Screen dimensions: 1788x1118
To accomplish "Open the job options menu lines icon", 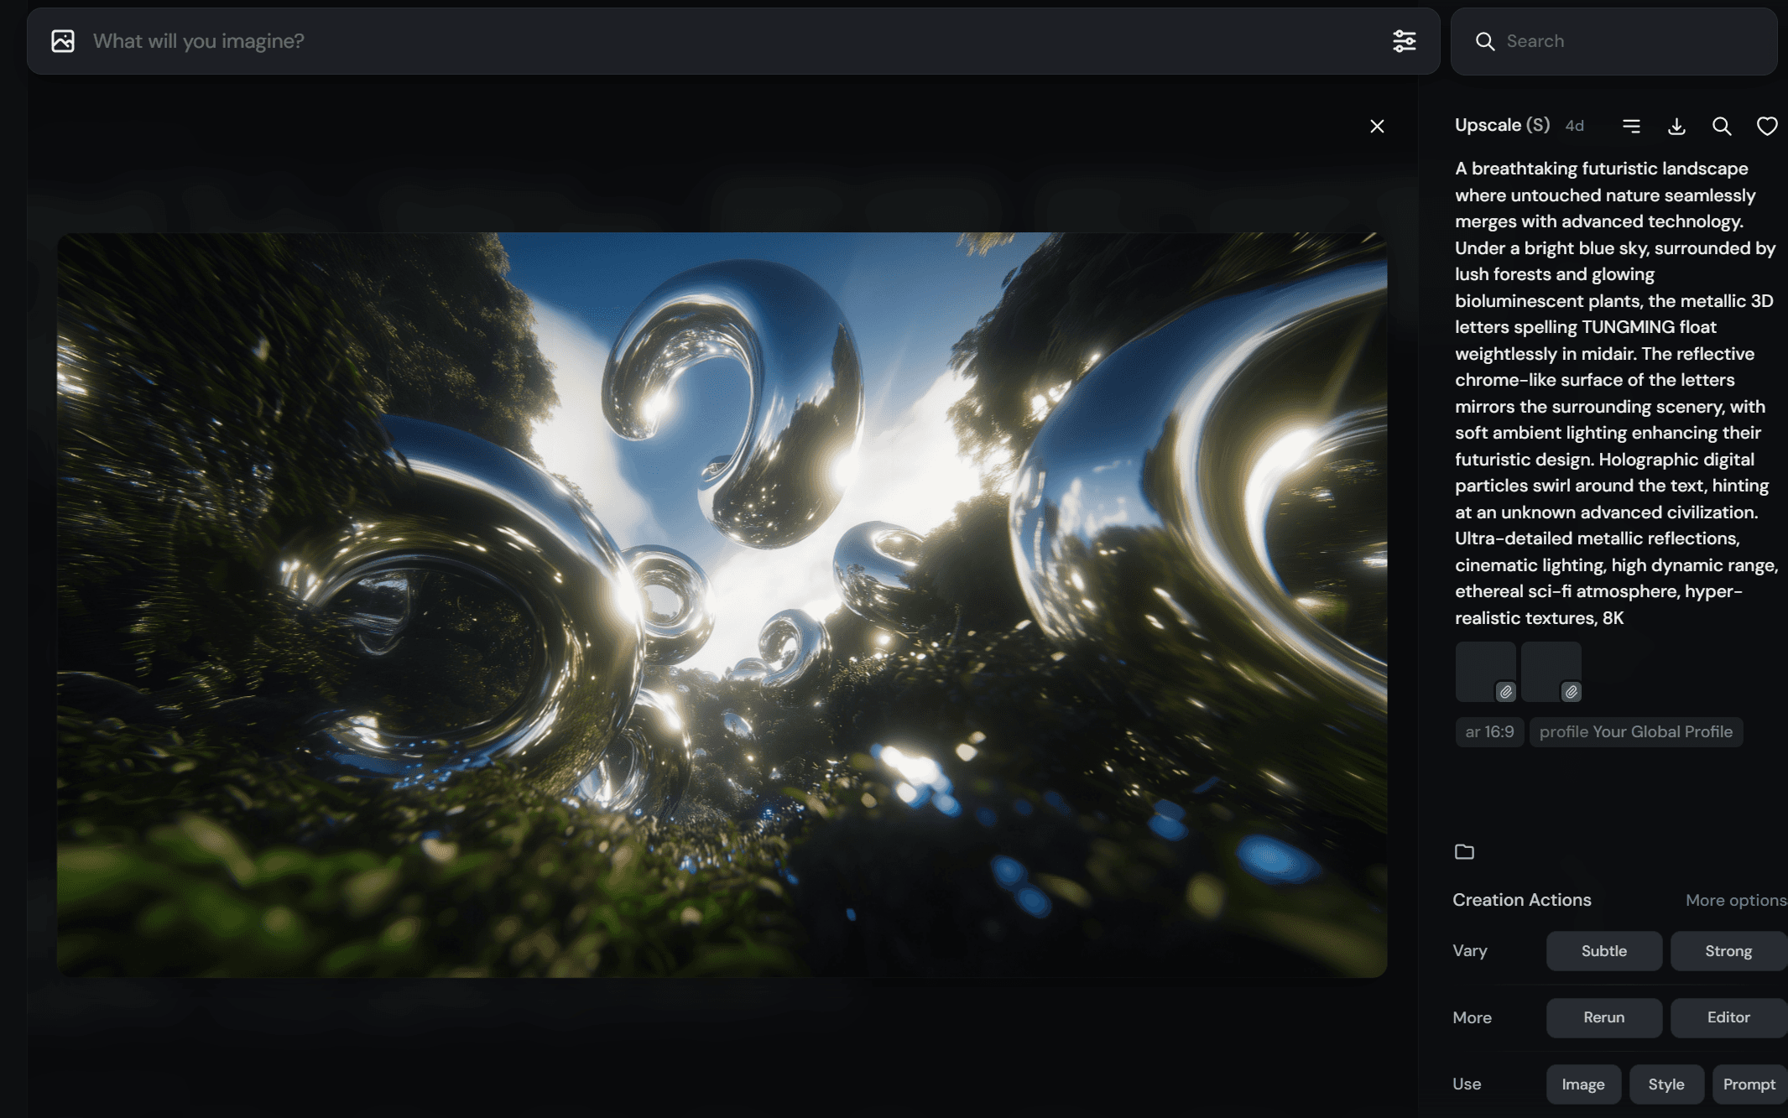I will 1631,126.
